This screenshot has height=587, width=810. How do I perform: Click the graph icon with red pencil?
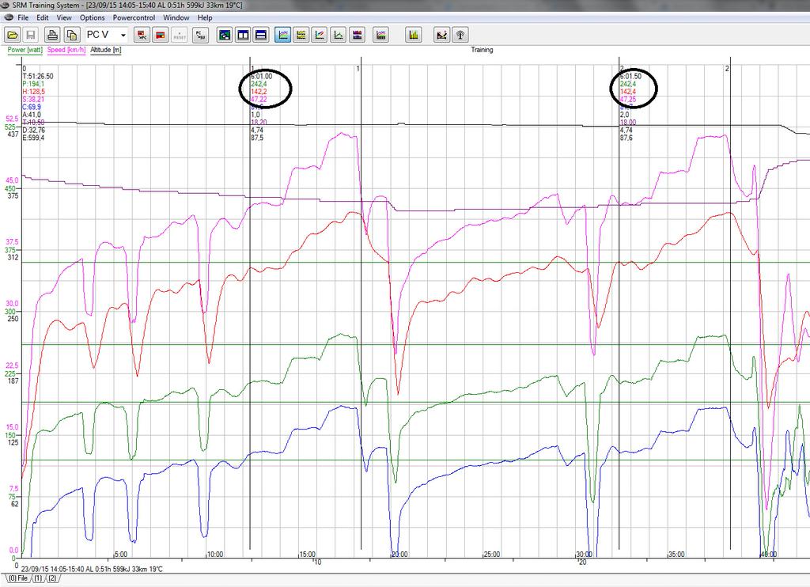tap(320, 35)
